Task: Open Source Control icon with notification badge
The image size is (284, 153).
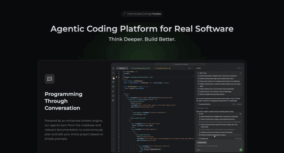Action: tap(113, 78)
